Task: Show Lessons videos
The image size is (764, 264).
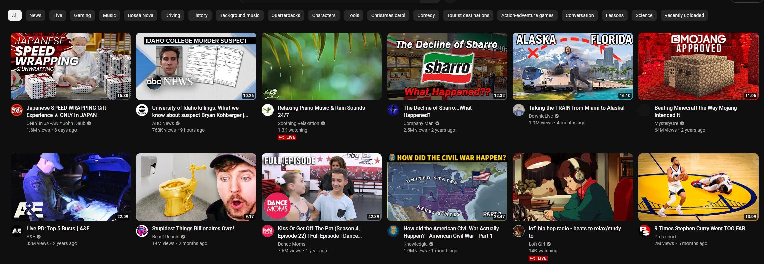Action: 615,15
